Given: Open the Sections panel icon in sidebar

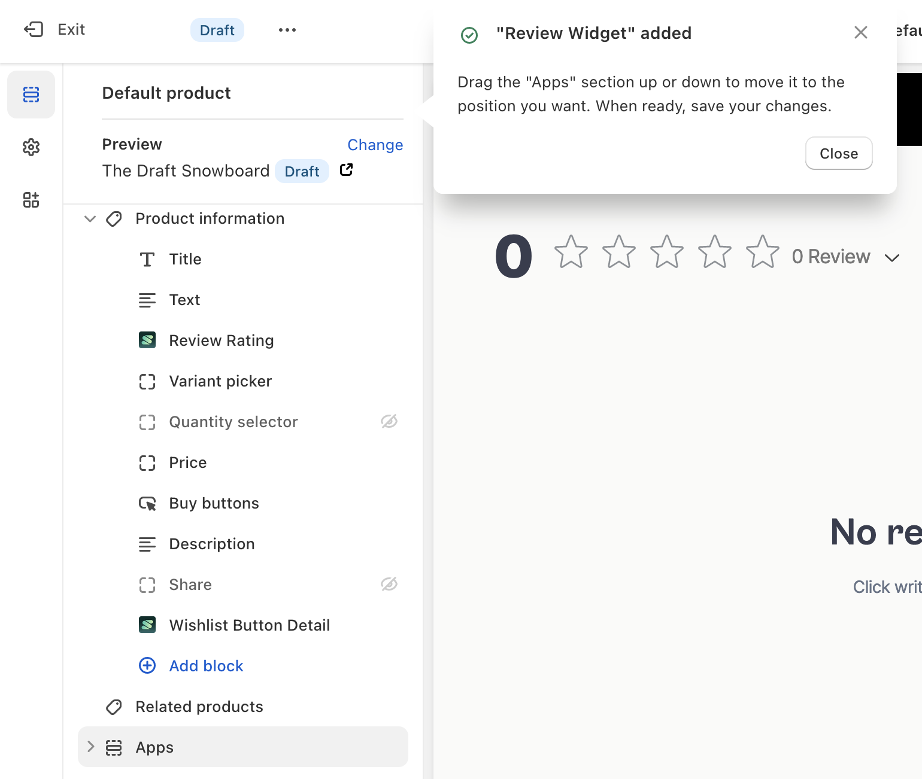Looking at the screenshot, I should coord(31,95).
